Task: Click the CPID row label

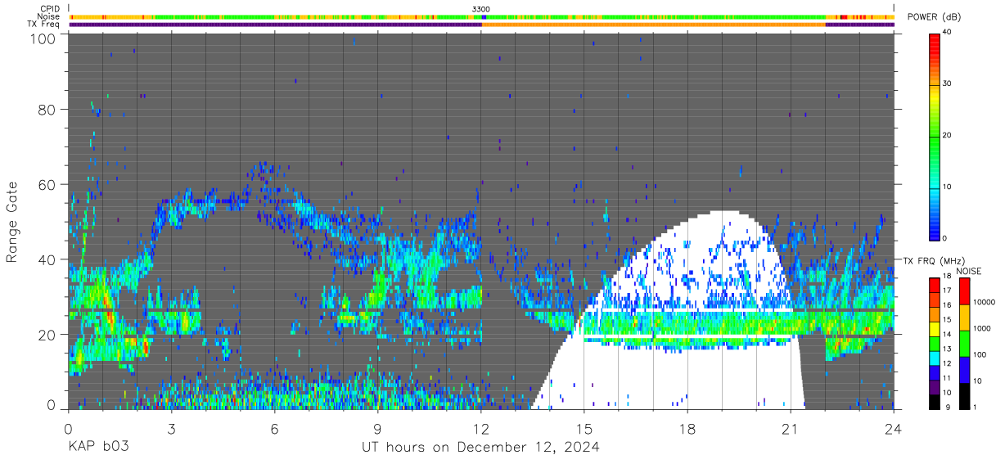Action: click(x=50, y=9)
